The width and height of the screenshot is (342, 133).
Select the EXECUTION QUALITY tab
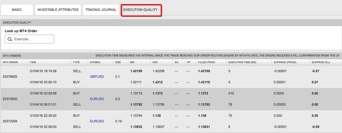(x=140, y=10)
